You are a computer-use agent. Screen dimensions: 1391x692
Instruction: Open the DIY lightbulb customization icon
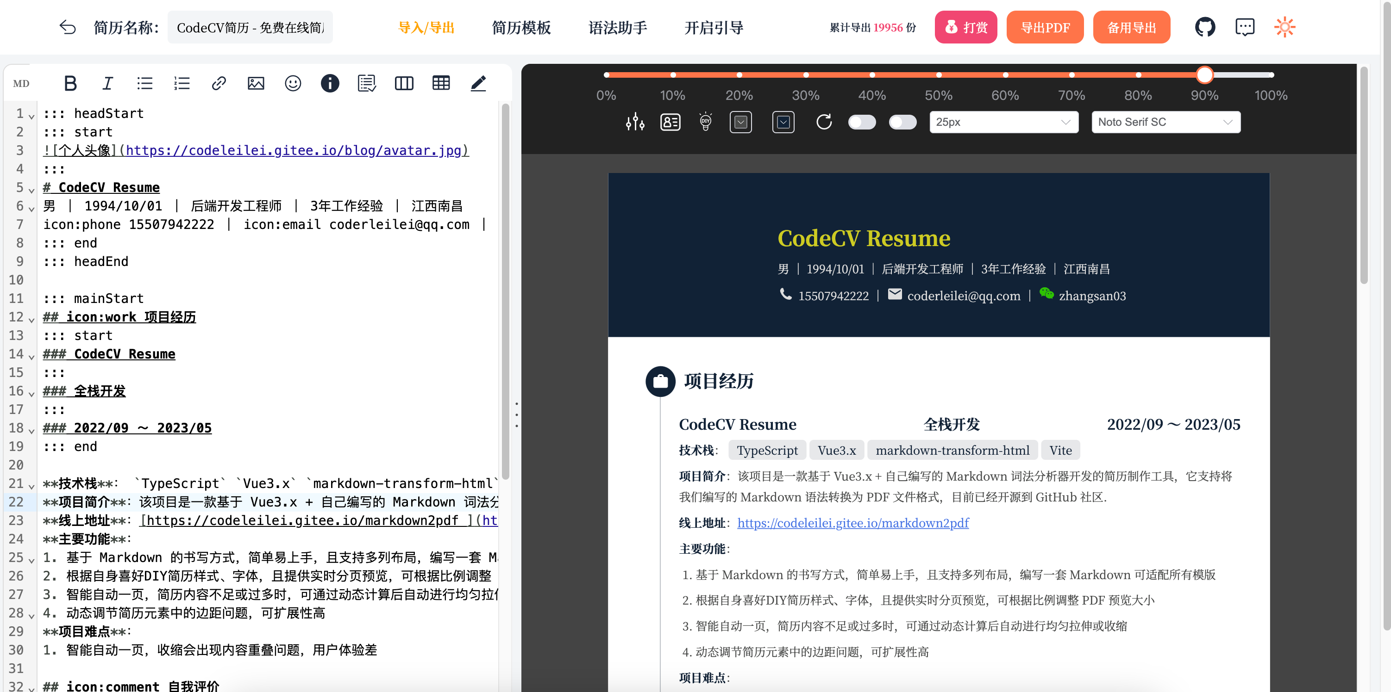coord(705,122)
